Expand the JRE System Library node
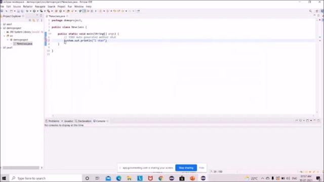 pyautogui.click(x=5, y=32)
